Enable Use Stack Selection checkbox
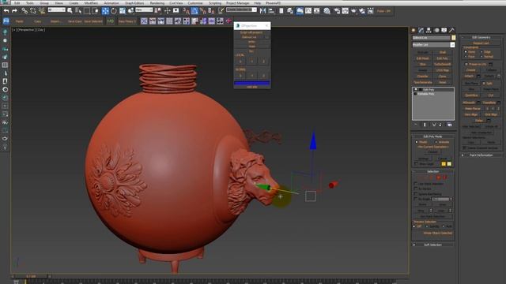Screen dimensions: 506x284 pyautogui.click(x=416, y=184)
